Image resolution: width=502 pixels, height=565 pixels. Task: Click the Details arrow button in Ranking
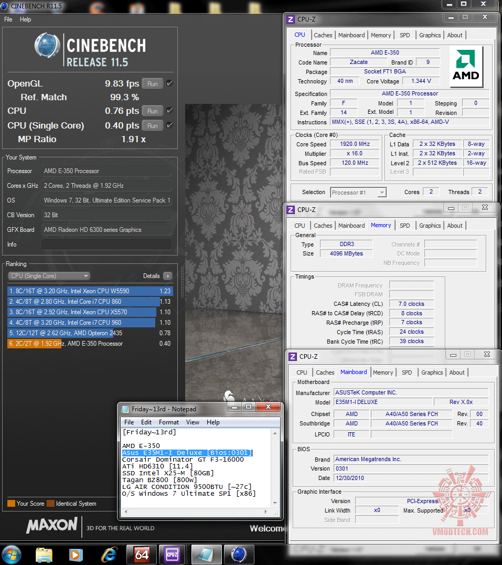point(167,276)
